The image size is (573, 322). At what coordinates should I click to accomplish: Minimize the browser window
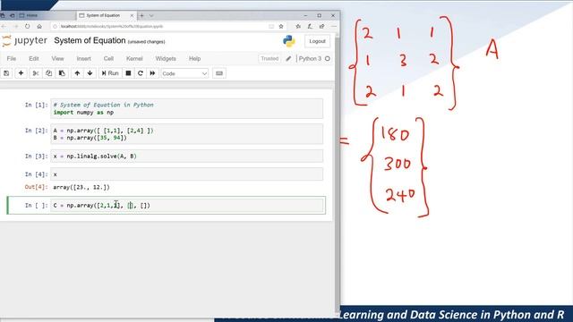pyautogui.click(x=305, y=15)
